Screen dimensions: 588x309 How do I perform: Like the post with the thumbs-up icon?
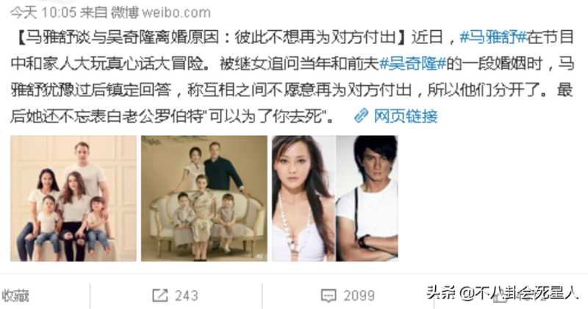(499, 296)
